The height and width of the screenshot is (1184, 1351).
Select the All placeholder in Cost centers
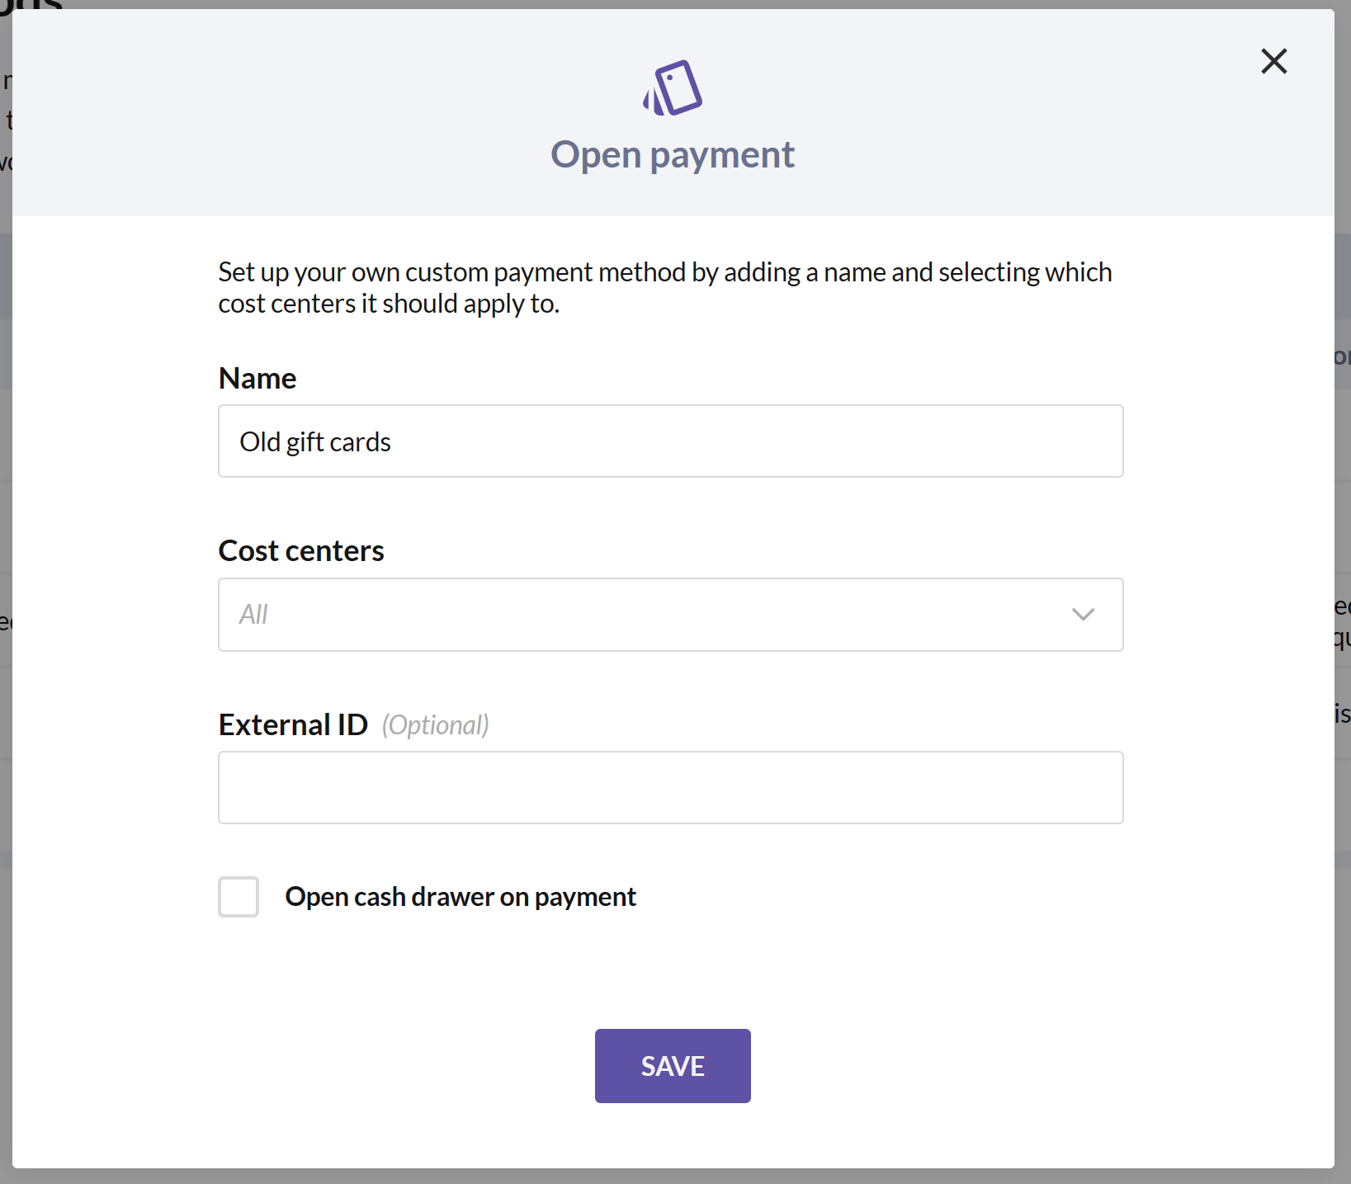[x=253, y=615]
